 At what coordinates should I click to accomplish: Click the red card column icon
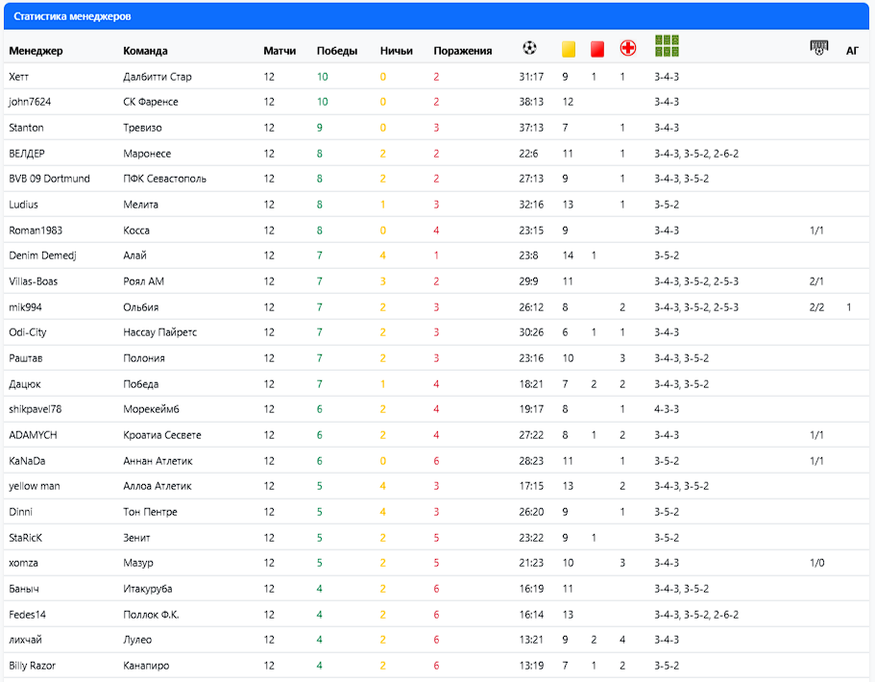click(x=596, y=48)
